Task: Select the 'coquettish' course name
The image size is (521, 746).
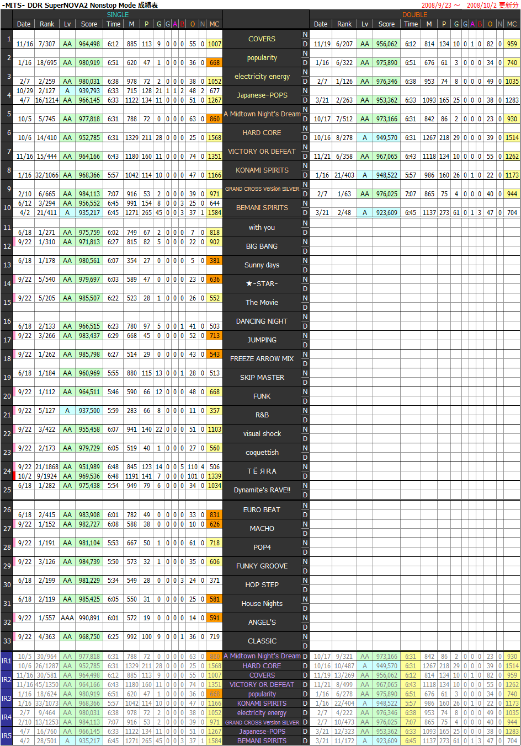Action: point(262,453)
